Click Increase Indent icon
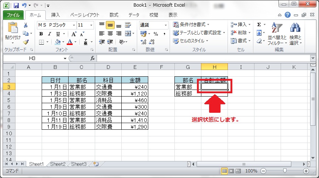This screenshot has height=178, width=319. click(110, 42)
